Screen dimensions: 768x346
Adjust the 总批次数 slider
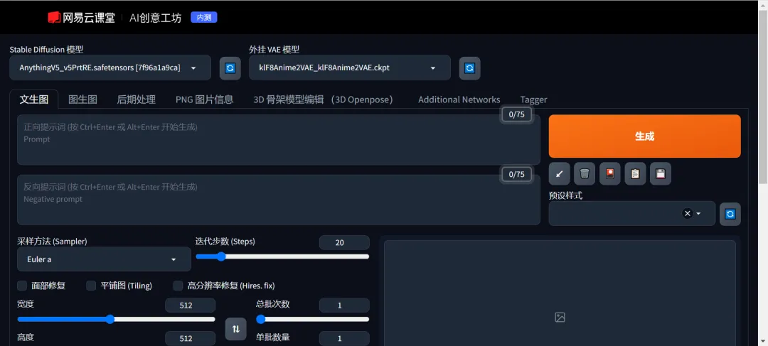312,319
